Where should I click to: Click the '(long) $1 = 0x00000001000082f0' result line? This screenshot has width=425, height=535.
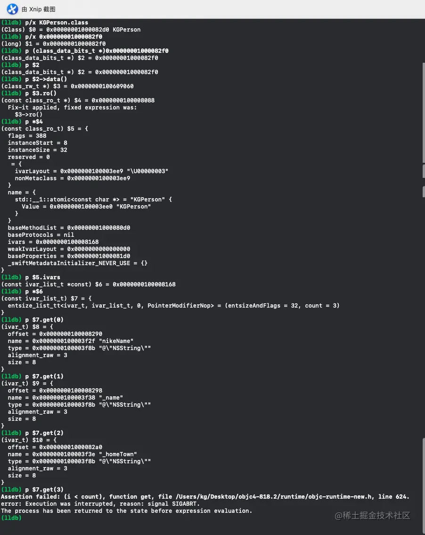tap(54, 44)
